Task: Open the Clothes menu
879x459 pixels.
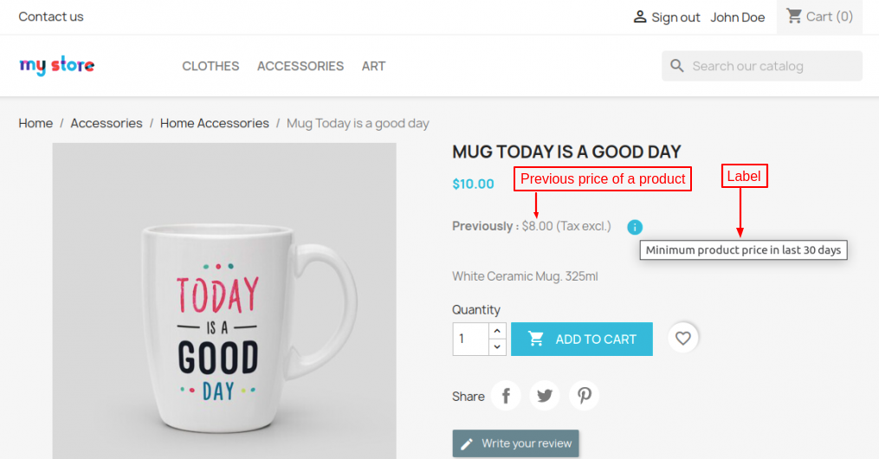Action: pos(210,66)
